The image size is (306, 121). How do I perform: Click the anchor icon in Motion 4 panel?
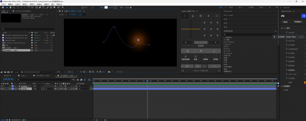(214, 51)
